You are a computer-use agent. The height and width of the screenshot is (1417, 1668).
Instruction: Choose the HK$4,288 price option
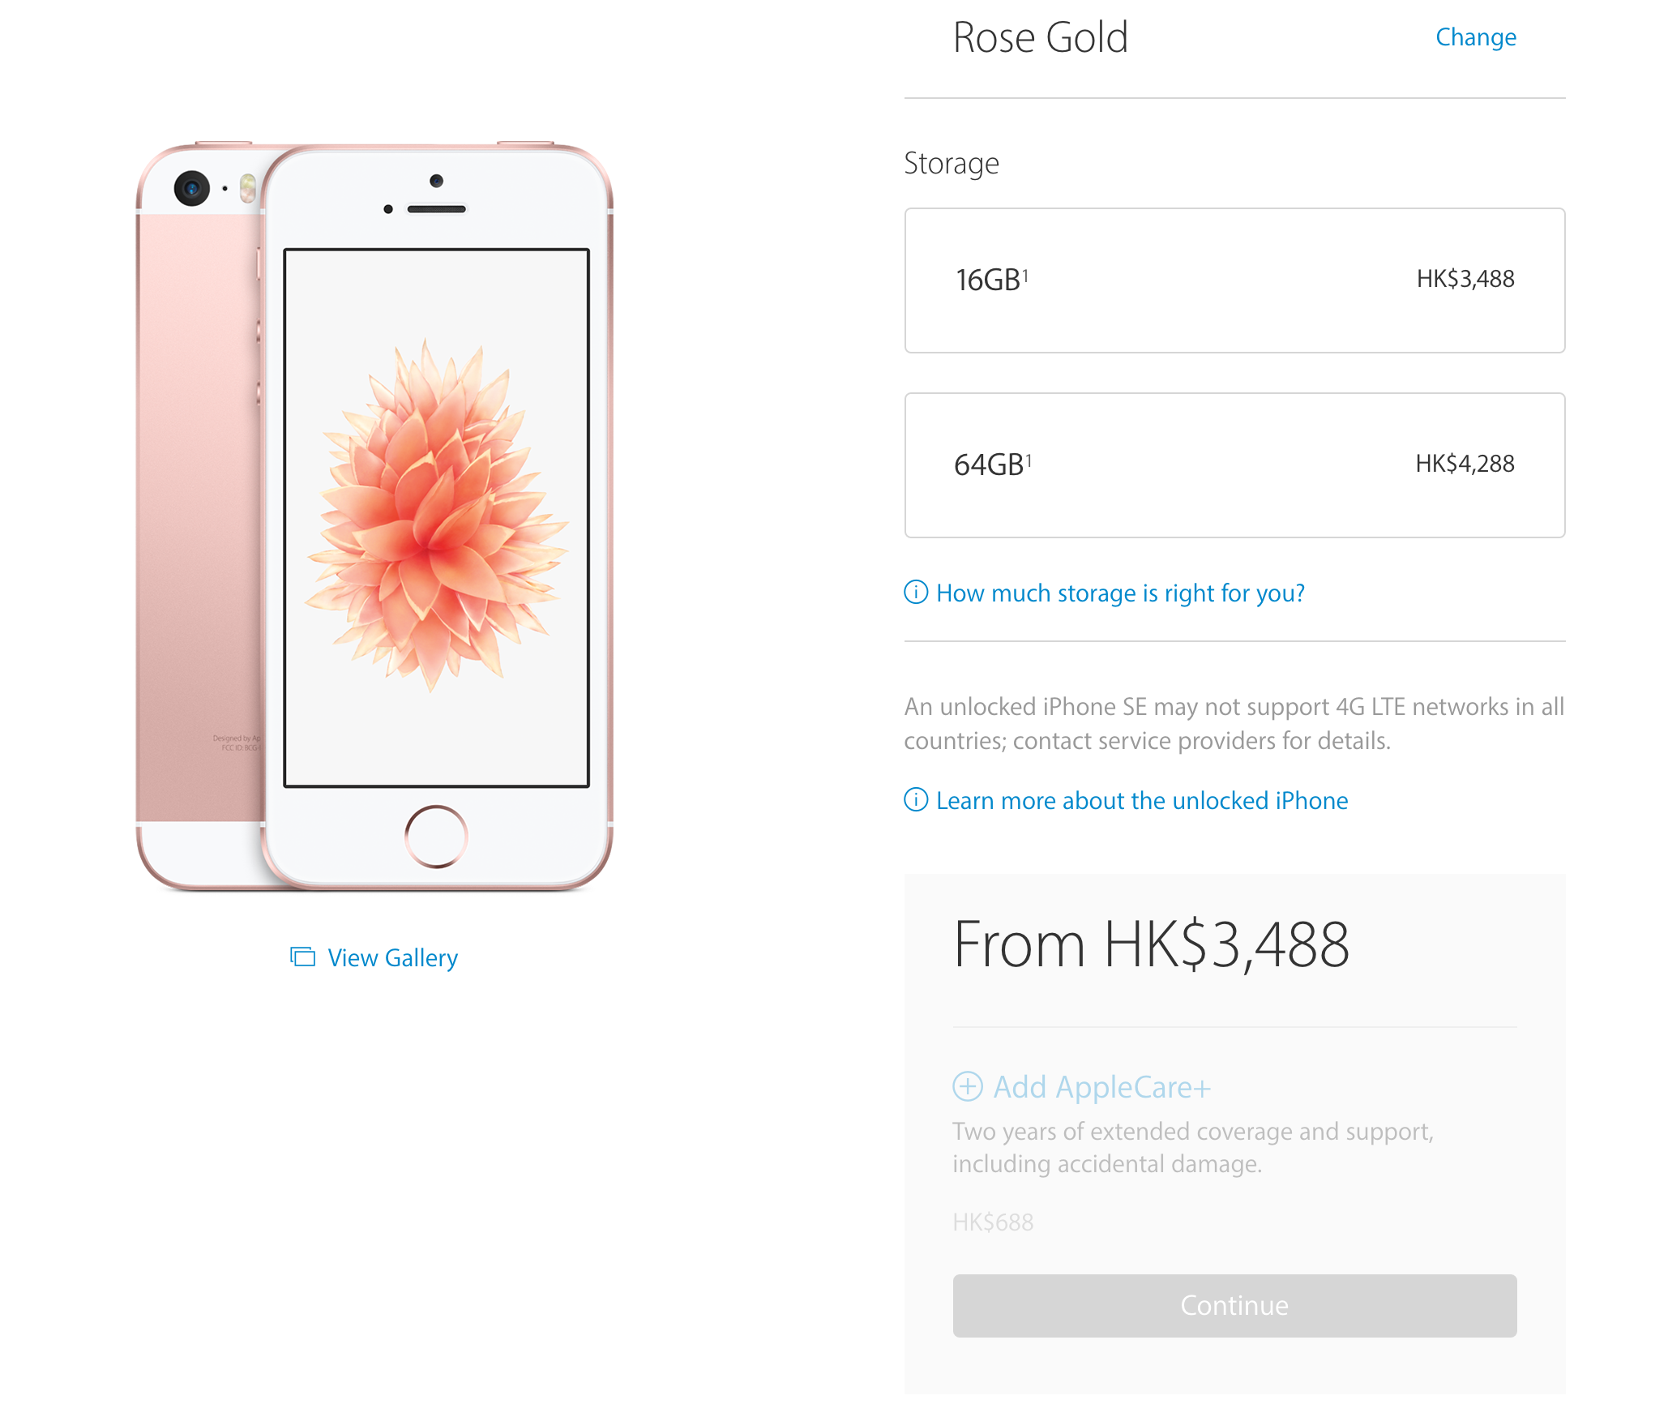[1465, 464]
